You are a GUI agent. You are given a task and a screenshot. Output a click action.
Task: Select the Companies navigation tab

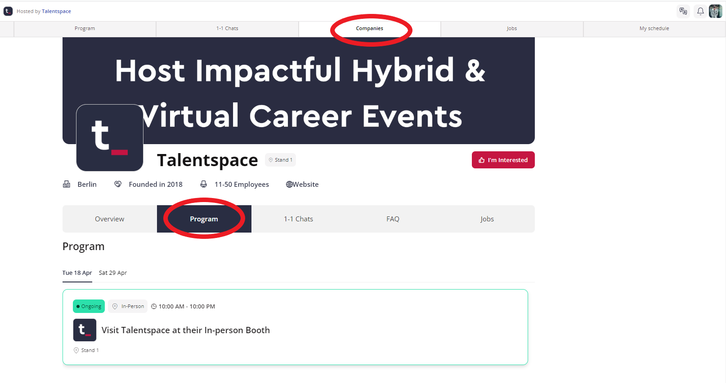tap(370, 28)
